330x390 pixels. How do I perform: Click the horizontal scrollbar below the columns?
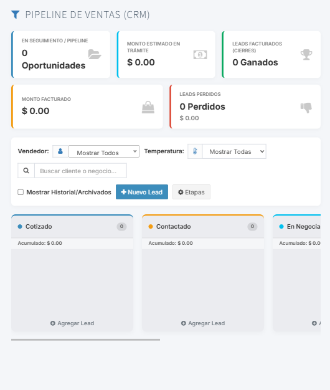[85, 340]
